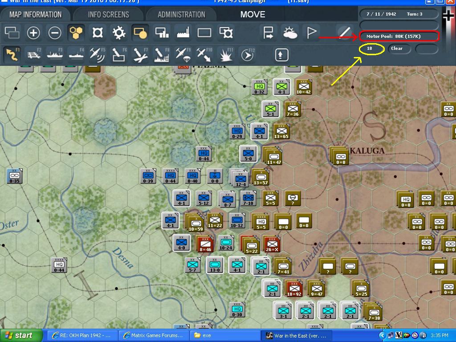The height and width of the screenshot is (342, 456).
Task: Select the Bomb City F8 icon
Action: (162, 54)
